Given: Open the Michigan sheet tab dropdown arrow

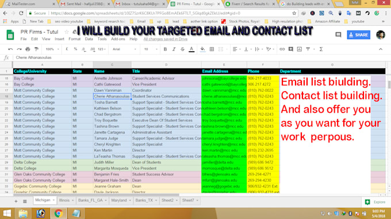Looking at the screenshot, I should [53, 200].
